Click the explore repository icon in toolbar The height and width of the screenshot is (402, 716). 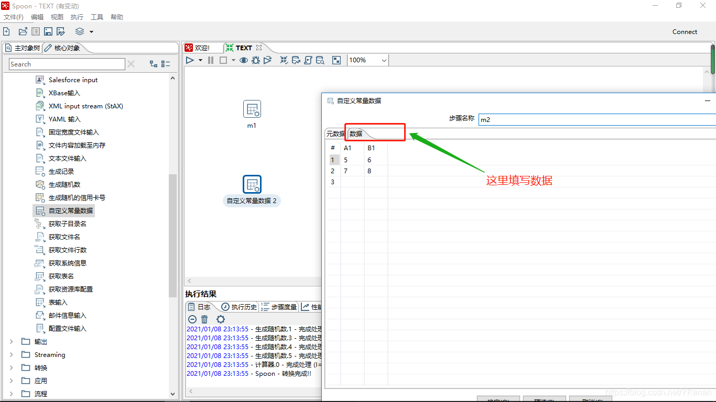pos(36,32)
